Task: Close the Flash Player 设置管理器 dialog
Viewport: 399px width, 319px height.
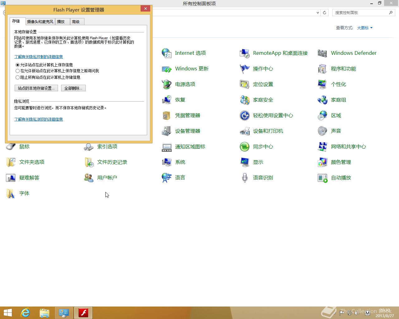Action: click(x=145, y=9)
